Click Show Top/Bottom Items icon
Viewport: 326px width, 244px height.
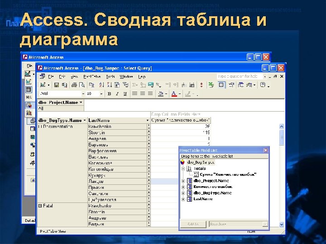click(x=125, y=85)
